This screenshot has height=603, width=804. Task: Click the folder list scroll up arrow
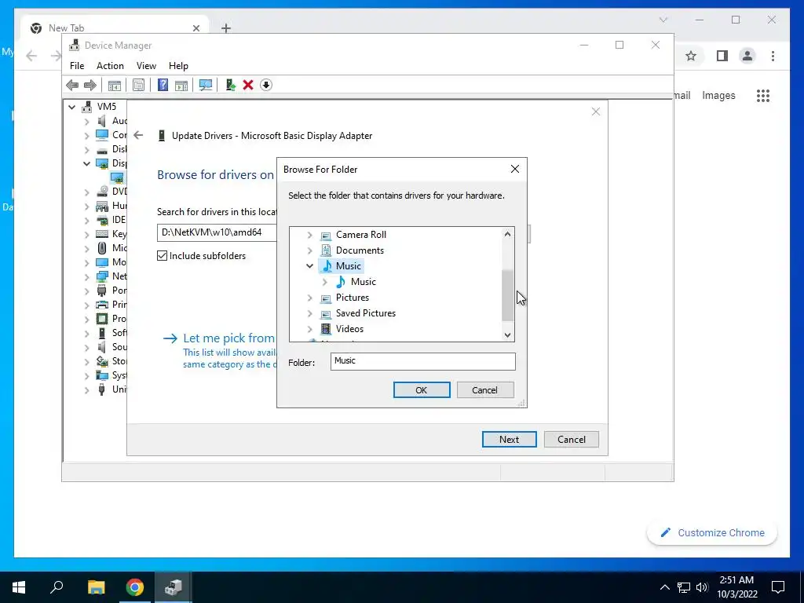click(x=507, y=234)
